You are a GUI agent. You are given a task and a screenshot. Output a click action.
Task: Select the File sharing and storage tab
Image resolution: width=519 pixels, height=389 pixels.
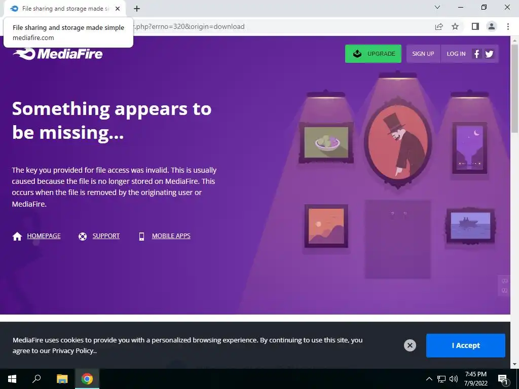click(x=64, y=9)
